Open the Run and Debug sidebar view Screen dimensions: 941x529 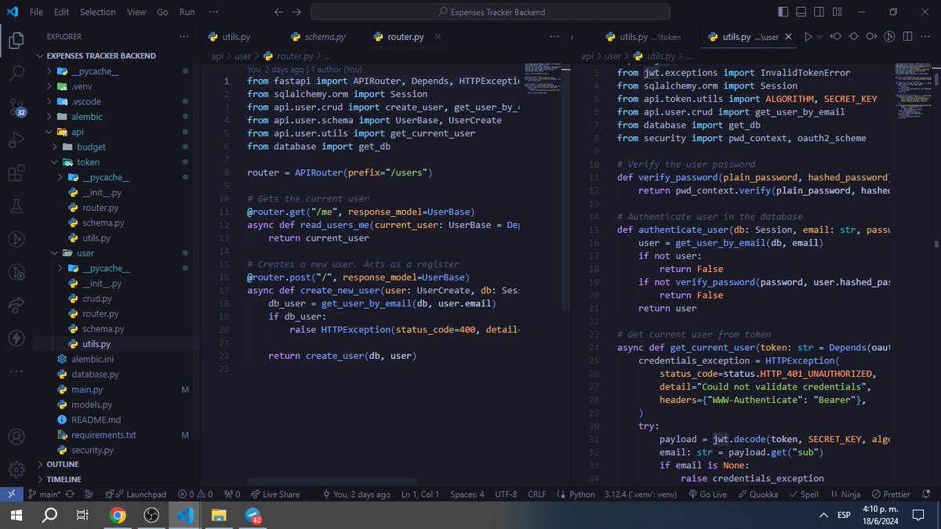(x=17, y=141)
